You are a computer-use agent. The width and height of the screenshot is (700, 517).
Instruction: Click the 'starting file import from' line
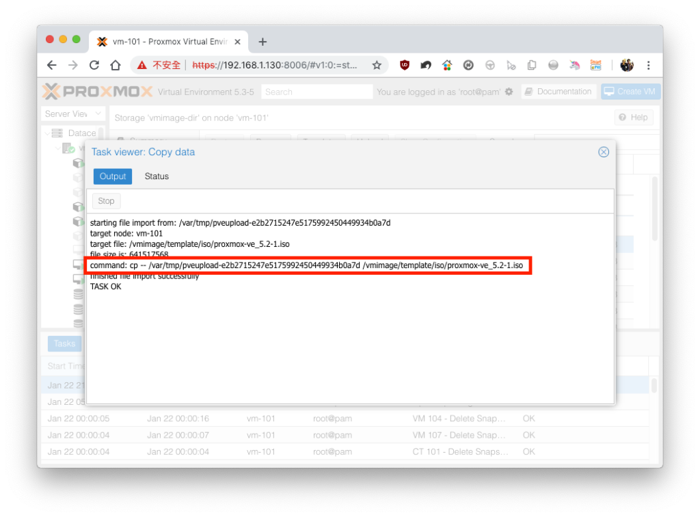coord(240,223)
